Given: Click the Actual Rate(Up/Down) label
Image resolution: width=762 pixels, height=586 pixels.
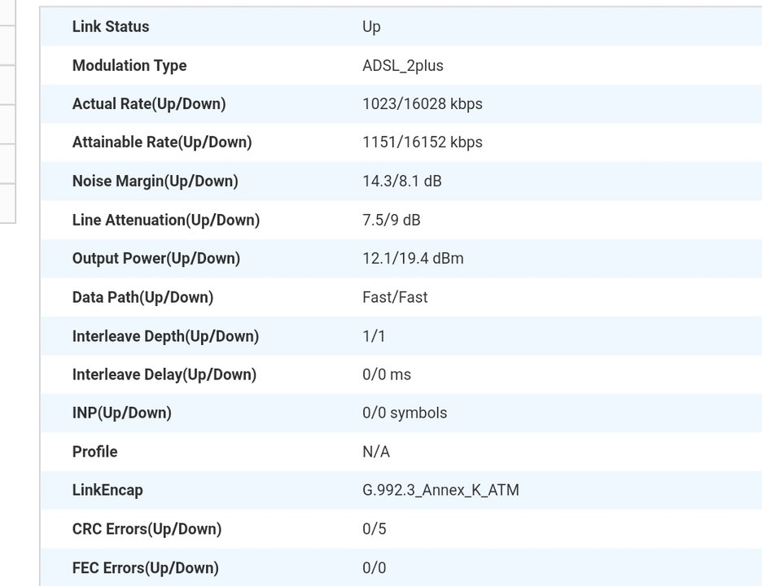Looking at the screenshot, I should click(x=149, y=104).
